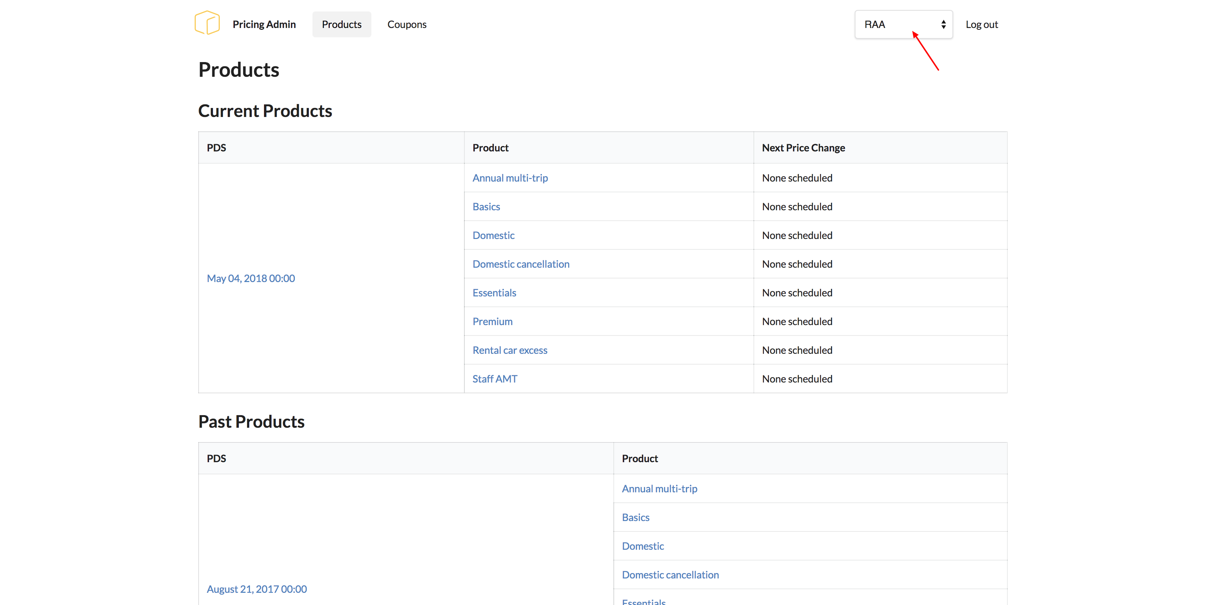The image size is (1206, 605).
Task: Select current Domestic product link
Action: [493, 235]
